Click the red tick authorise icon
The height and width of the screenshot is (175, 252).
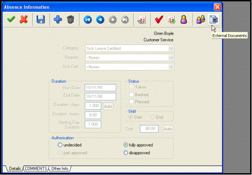(159, 19)
